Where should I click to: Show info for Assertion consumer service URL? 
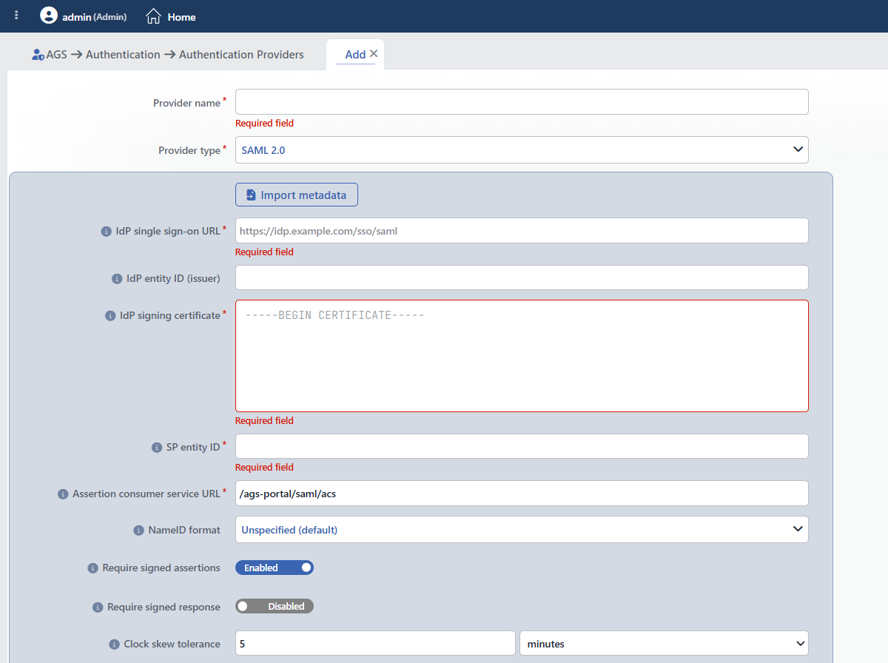(63, 494)
